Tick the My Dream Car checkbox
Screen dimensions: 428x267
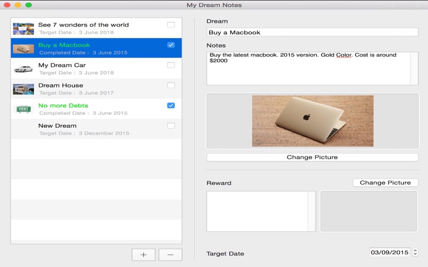coord(171,65)
